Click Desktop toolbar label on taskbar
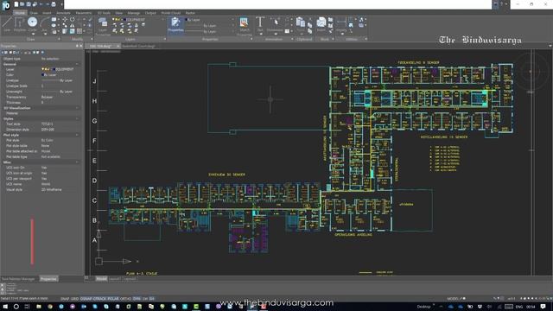Screen dimensions: 553x311 point(423,307)
